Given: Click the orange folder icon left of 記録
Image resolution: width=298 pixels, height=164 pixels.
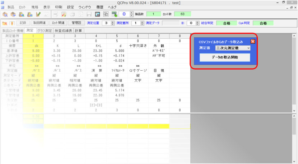Looking at the screenshot, I should (5, 23).
